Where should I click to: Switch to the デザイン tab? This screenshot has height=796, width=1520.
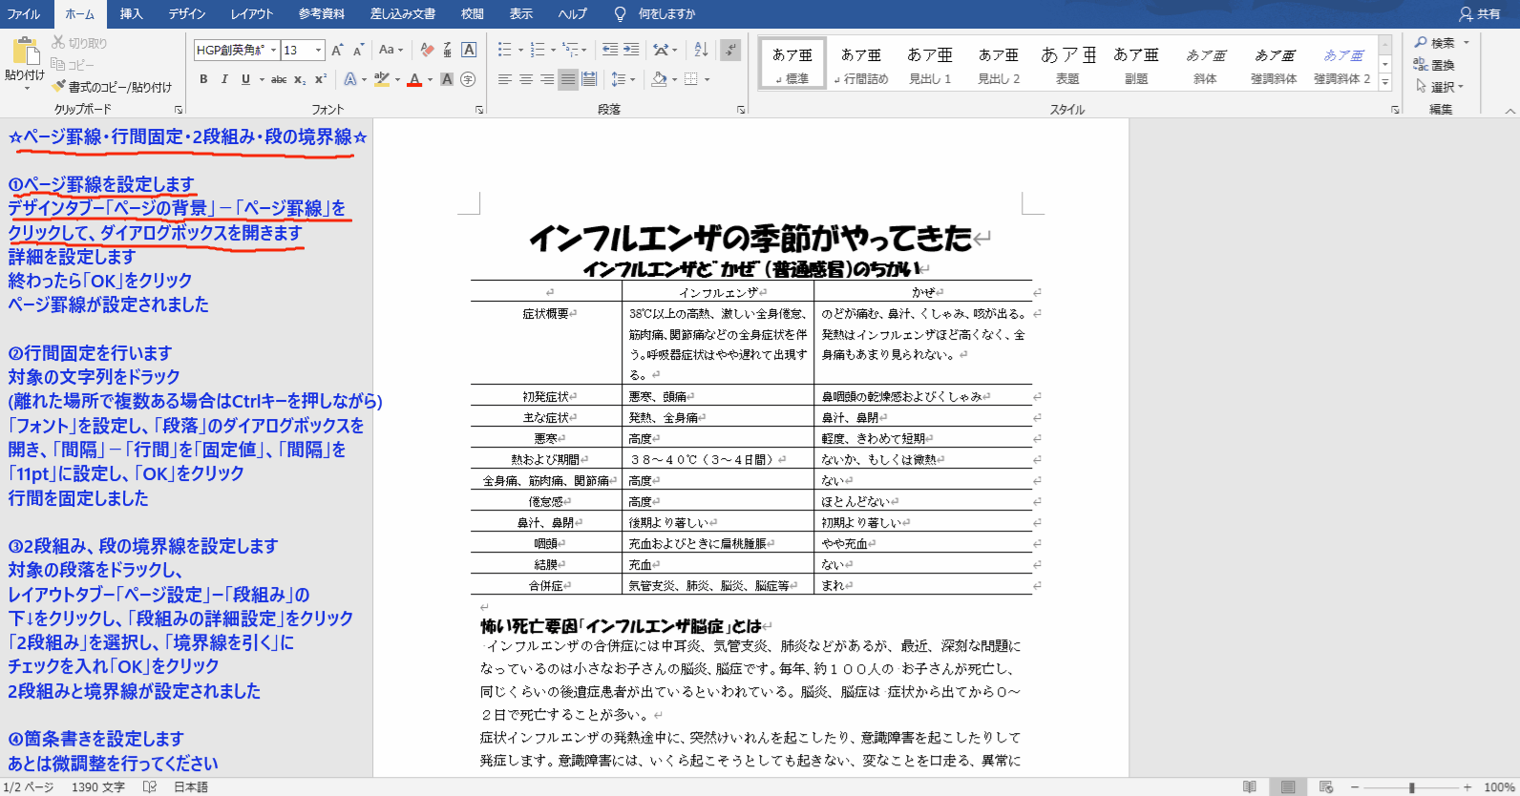click(187, 13)
